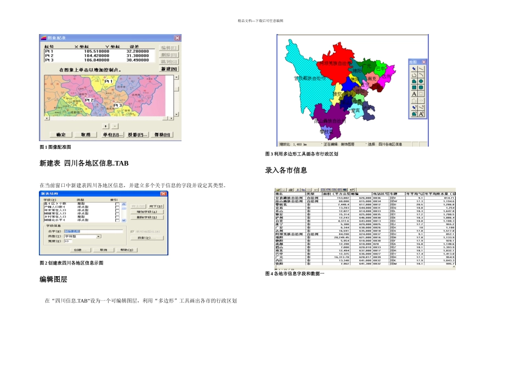Toggle index checkbox for 年末常住人口 field
Image resolution: width=521 pixels, height=369 pixels.
coord(117,211)
